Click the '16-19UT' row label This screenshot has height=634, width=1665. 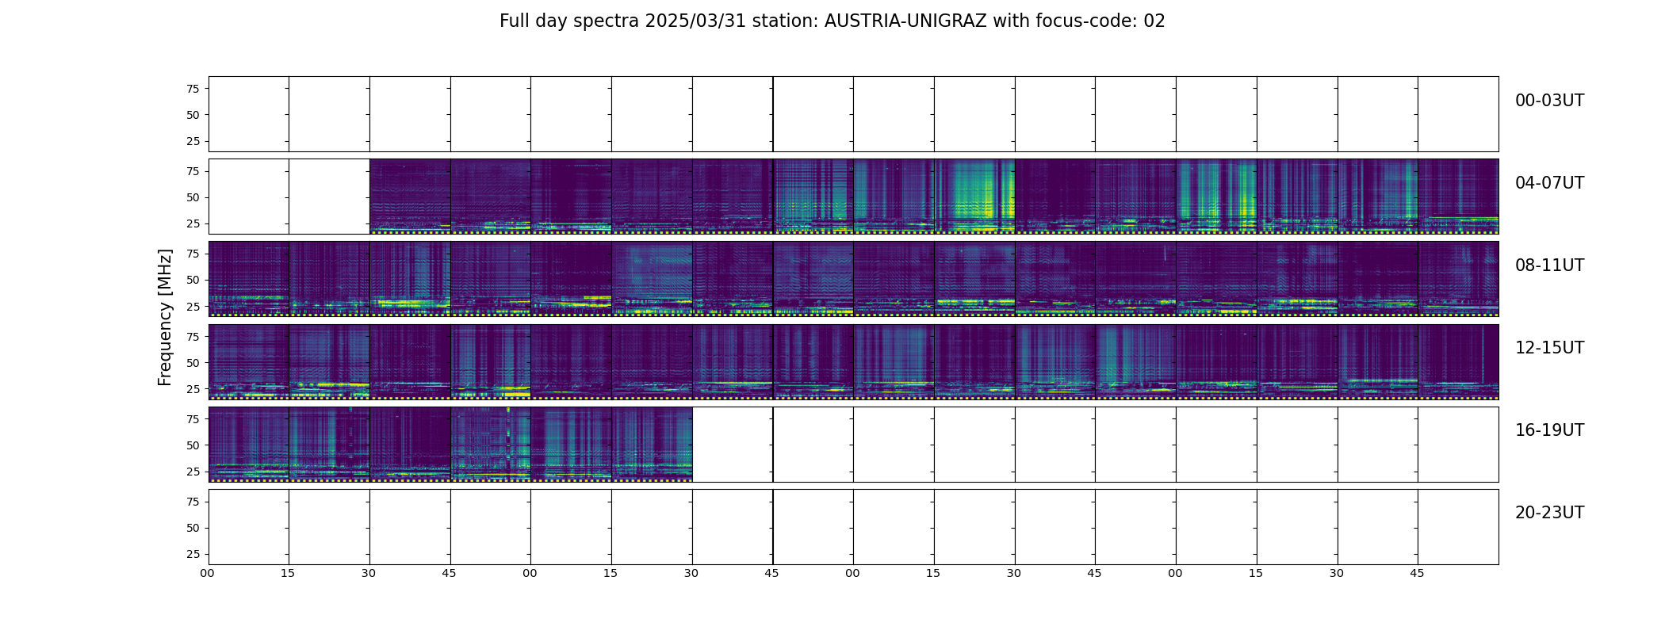(1549, 430)
